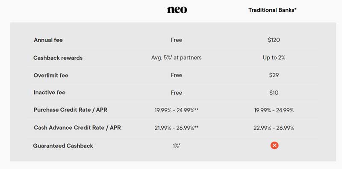Select the Purchase Credit Rate / APR label

coord(71,110)
